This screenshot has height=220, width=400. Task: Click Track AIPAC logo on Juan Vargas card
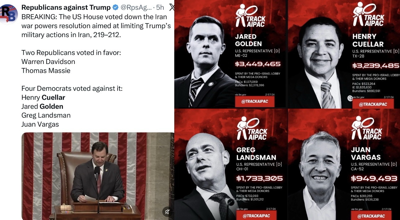367,128
